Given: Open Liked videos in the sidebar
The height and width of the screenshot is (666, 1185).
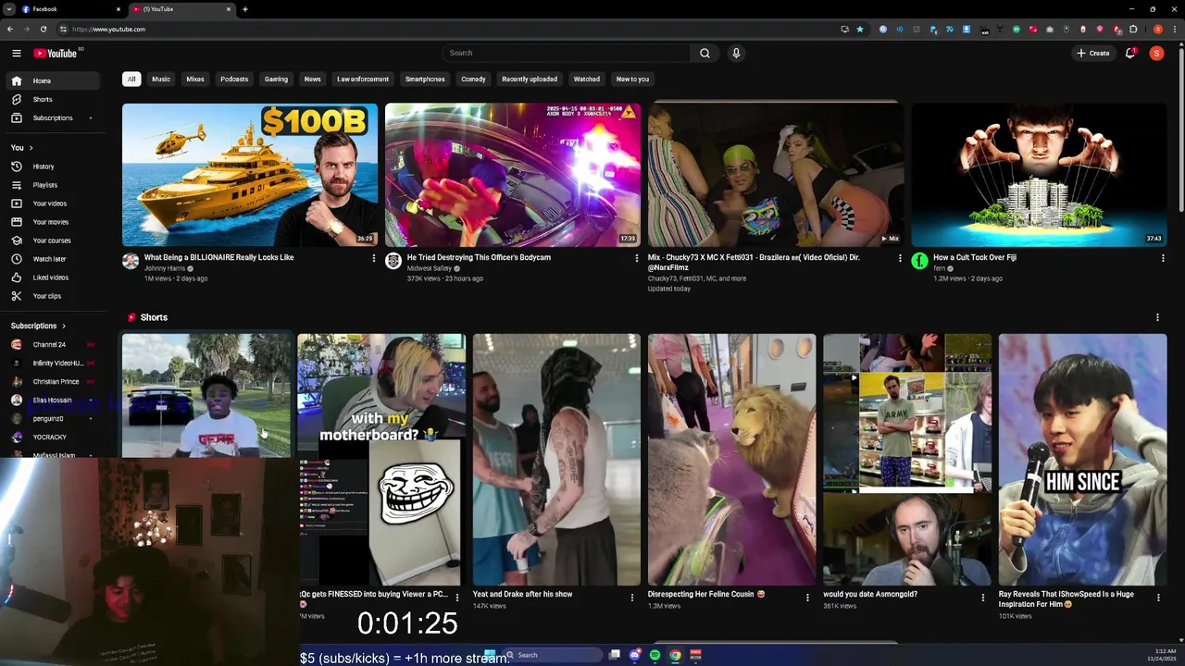Looking at the screenshot, I should tap(53, 277).
